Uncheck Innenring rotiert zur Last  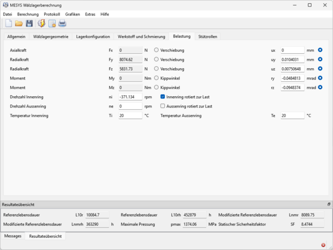tap(163, 97)
